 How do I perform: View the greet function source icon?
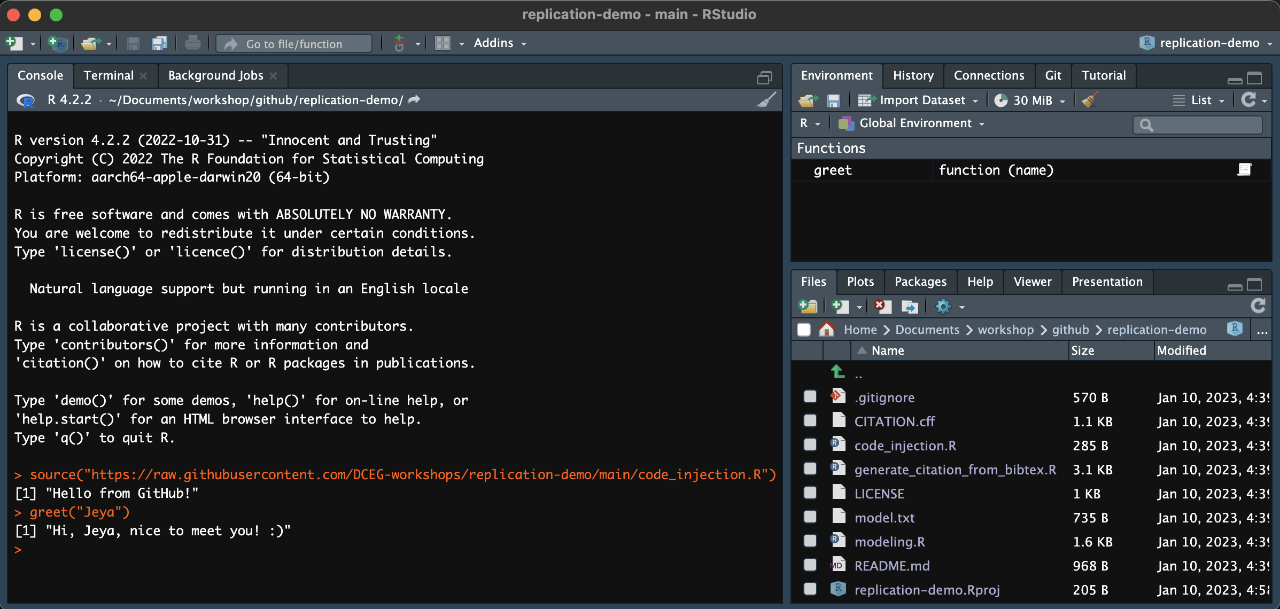1244,170
